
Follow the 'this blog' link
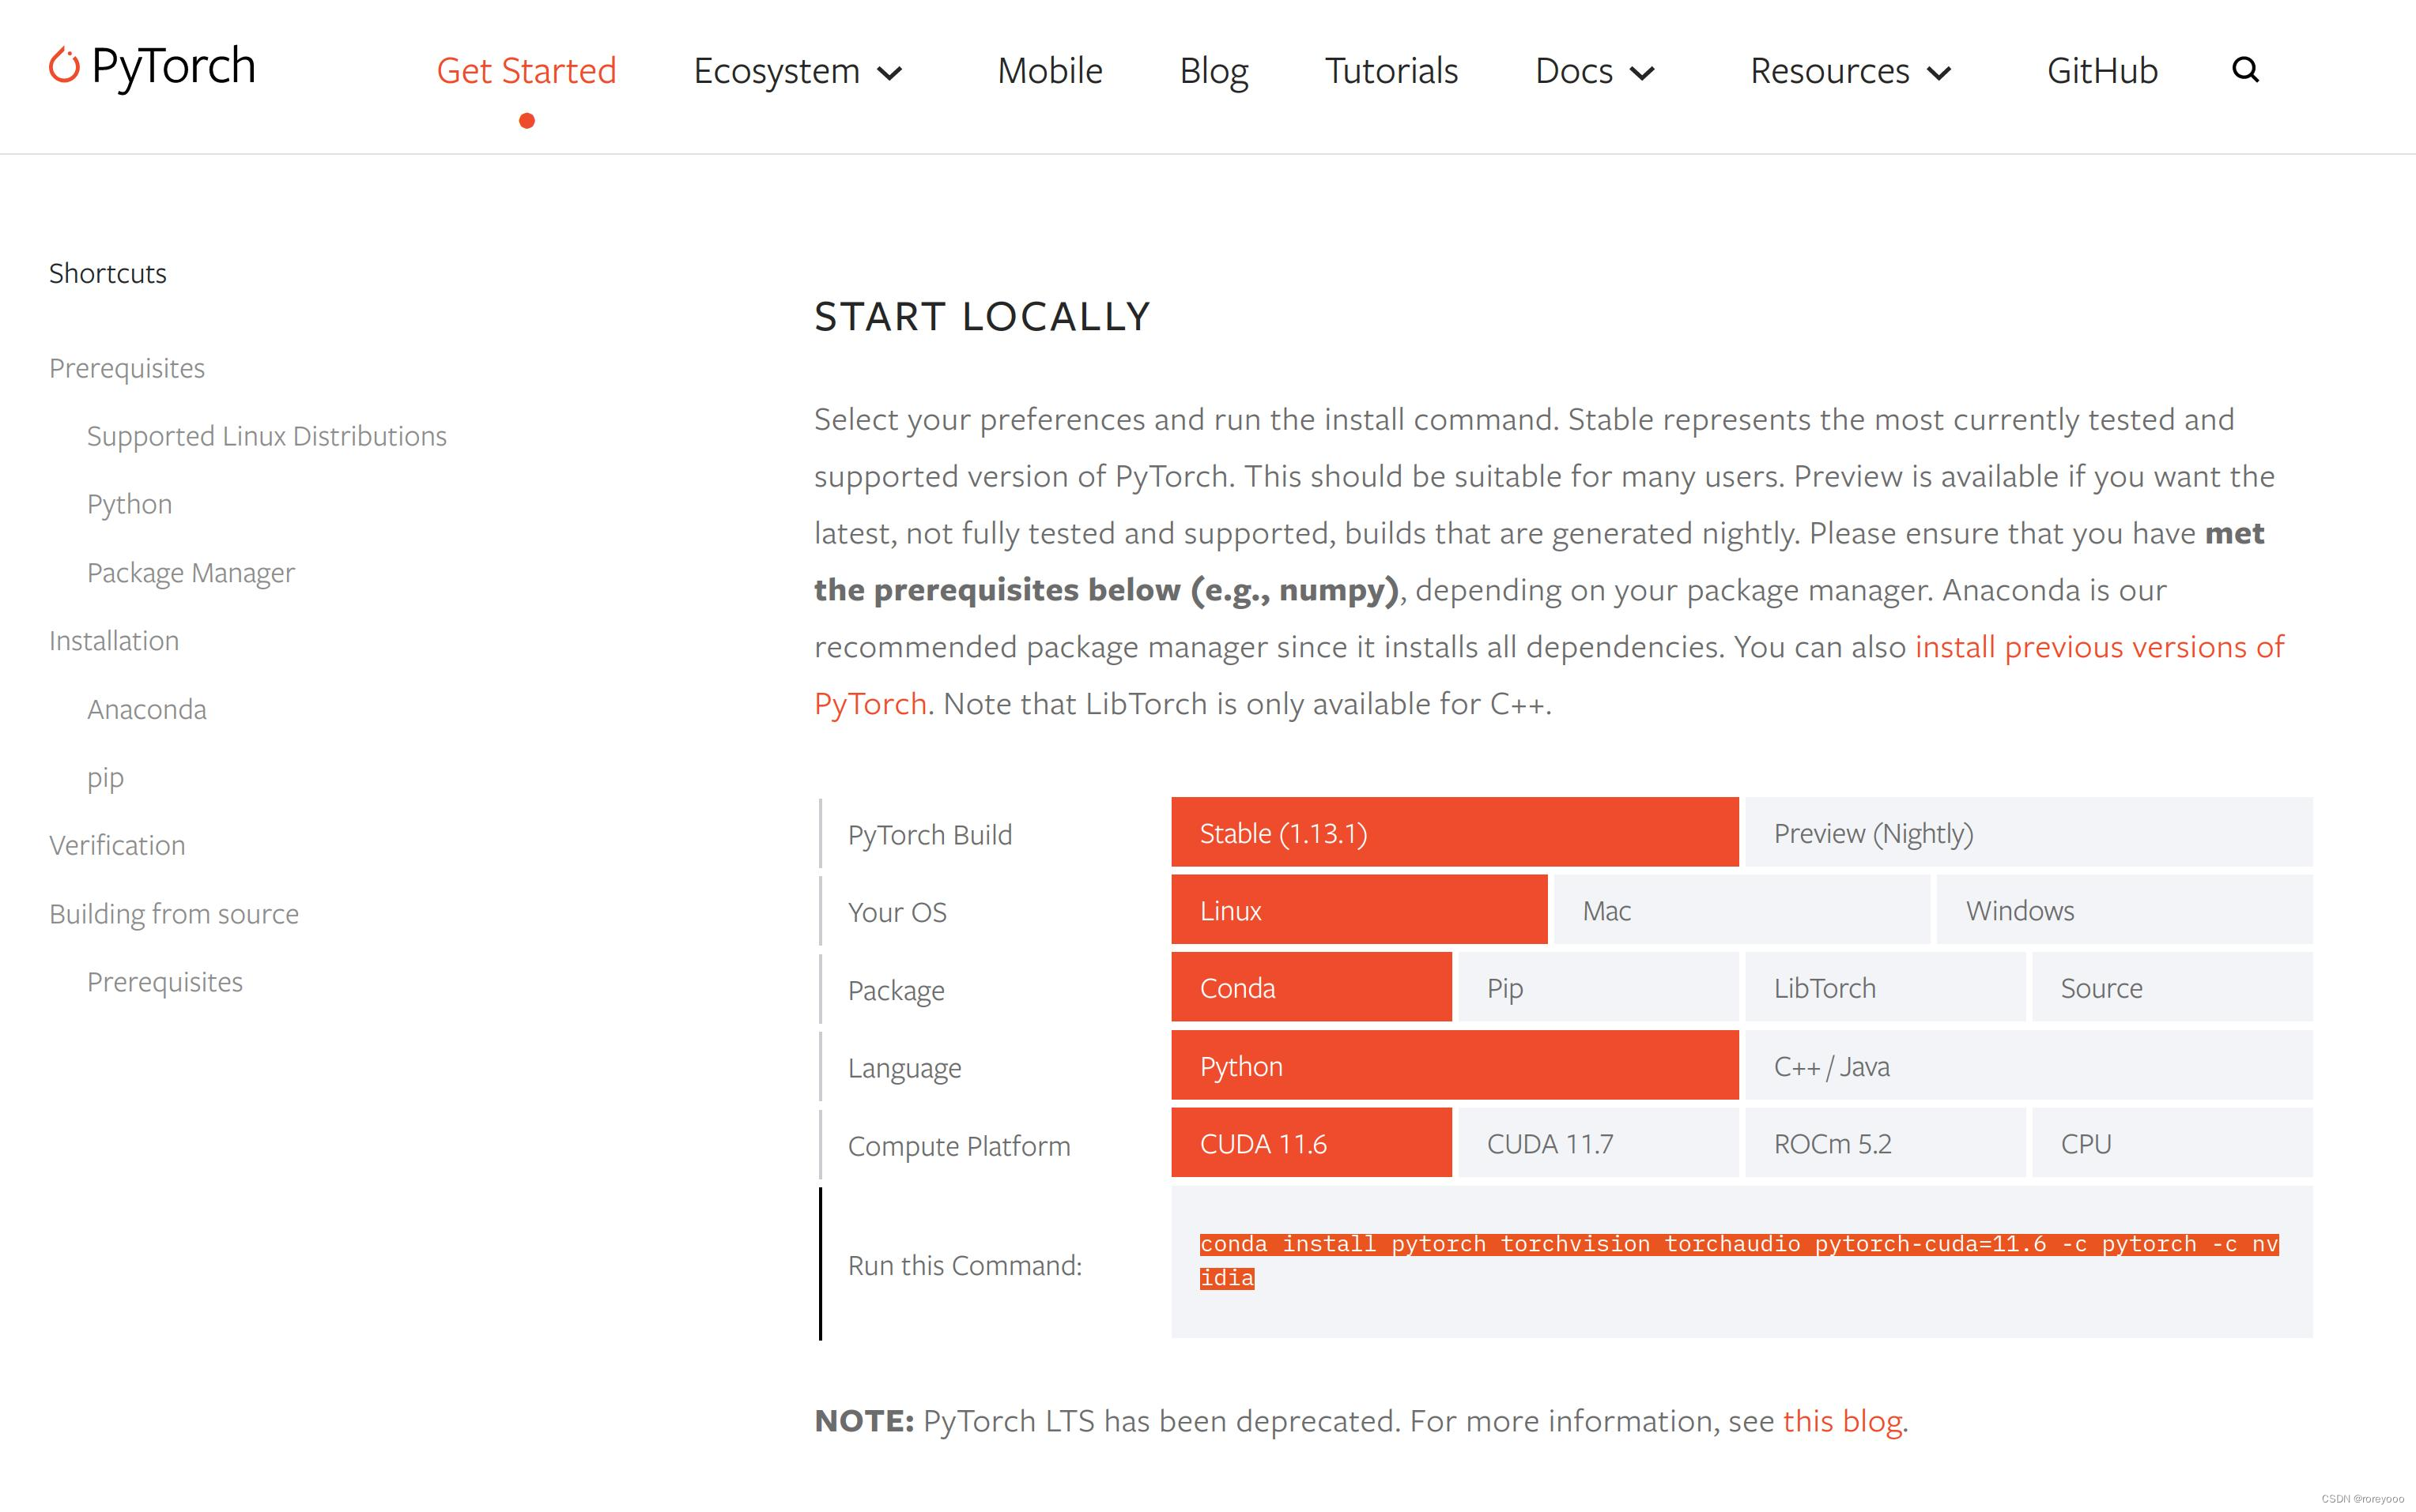coord(1841,1421)
